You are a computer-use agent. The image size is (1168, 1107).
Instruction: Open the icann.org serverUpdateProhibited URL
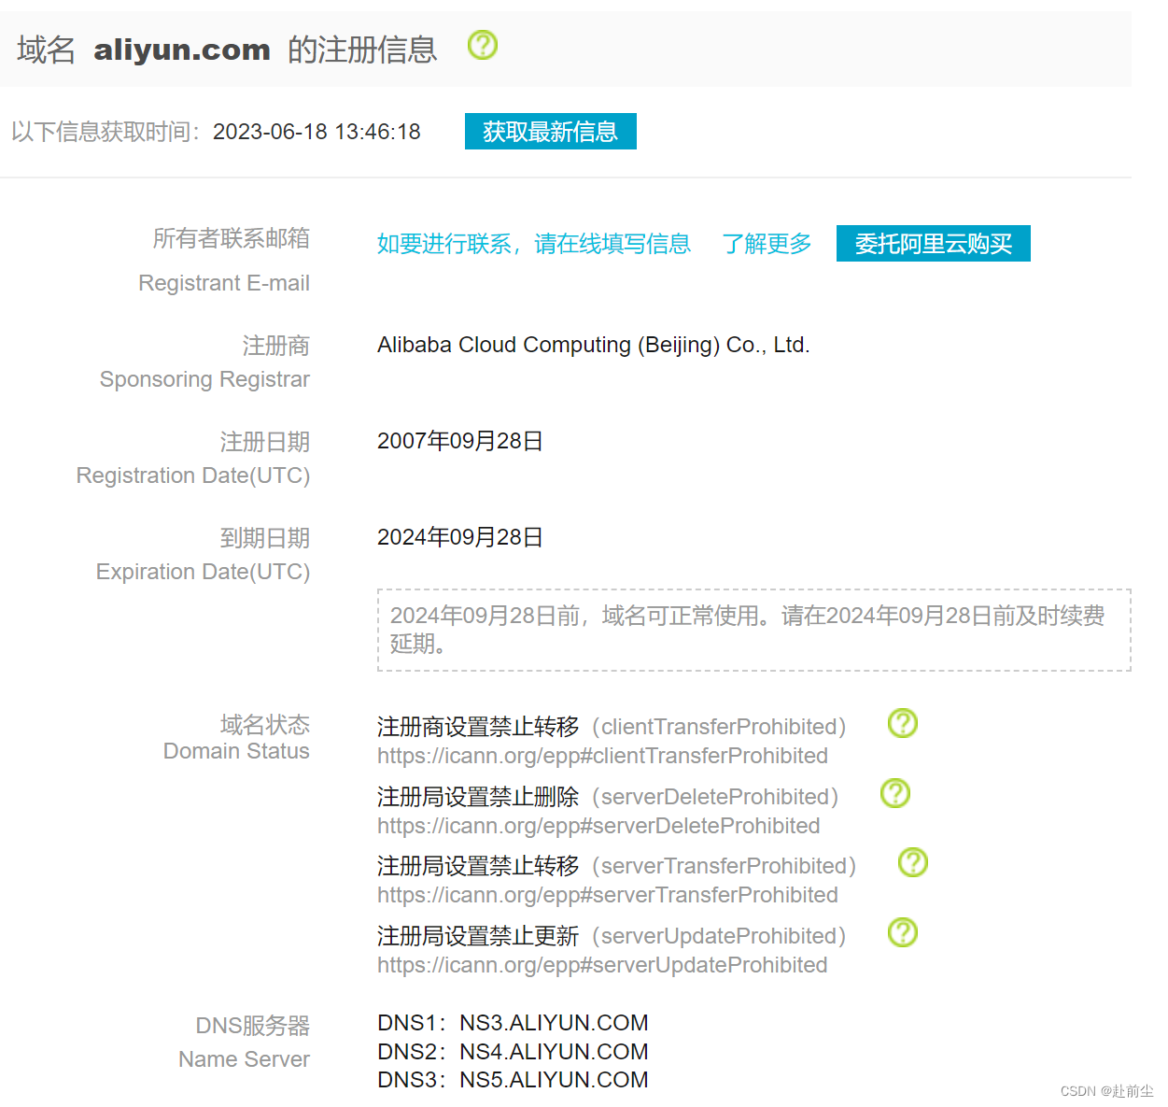602,965
